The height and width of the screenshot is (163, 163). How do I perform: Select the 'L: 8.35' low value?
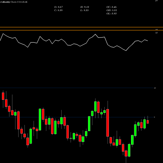coord(84,10)
